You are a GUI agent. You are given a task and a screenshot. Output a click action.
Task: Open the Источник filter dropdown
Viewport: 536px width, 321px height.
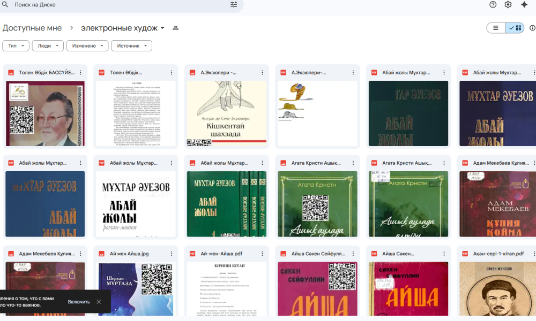pos(131,46)
